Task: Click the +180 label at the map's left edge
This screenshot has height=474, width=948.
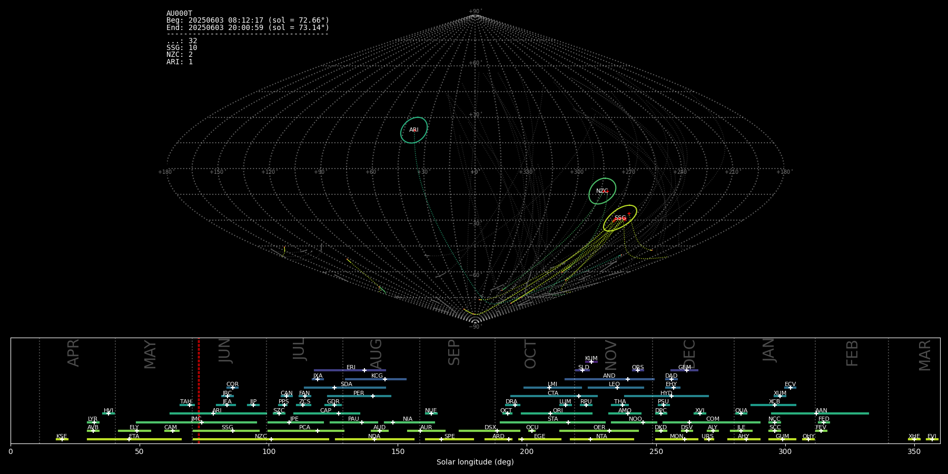Action: (165, 172)
